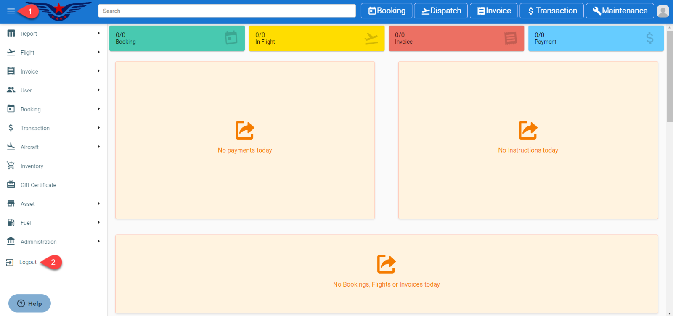Viewport: 673px width, 316px height.
Task: Expand the Asset submenu arrow
Action: (98, 203)
